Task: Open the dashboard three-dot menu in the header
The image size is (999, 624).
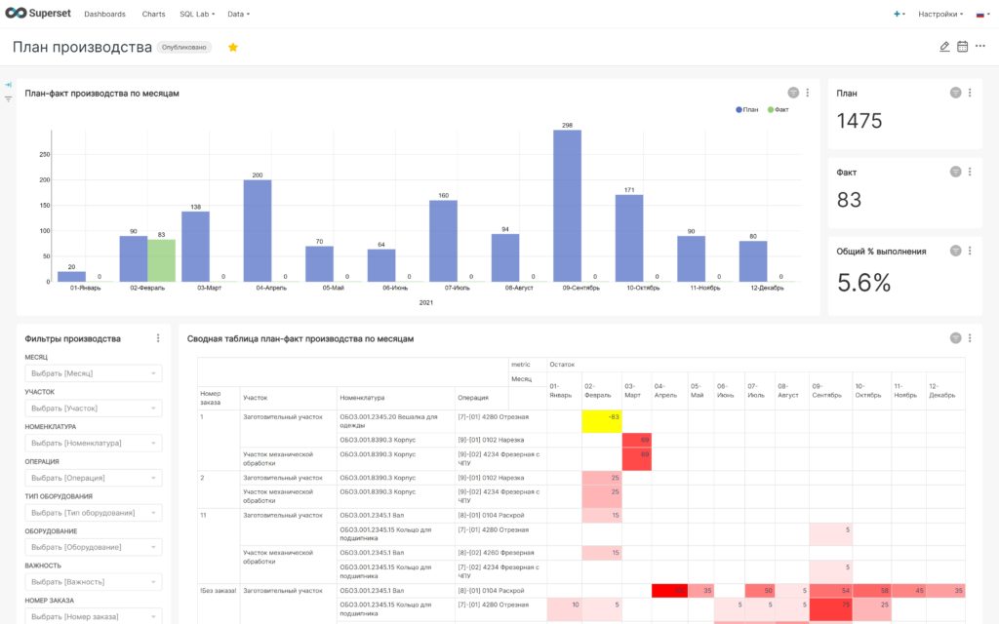Action: [x=979, y=46]
